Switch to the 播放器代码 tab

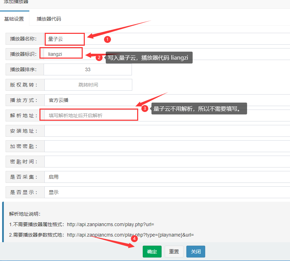tap(49, 19)
